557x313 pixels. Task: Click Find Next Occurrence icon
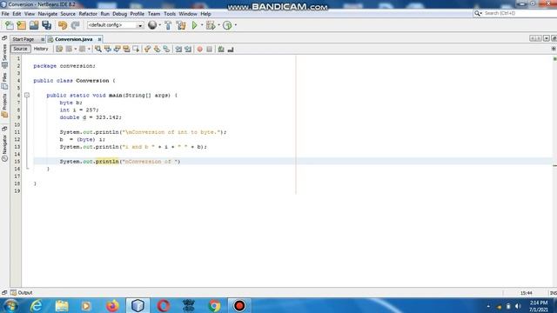(x=117, y=50)
